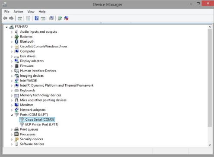Maximize the Device Manager window

pyautogui.click(x=198, y=3)
